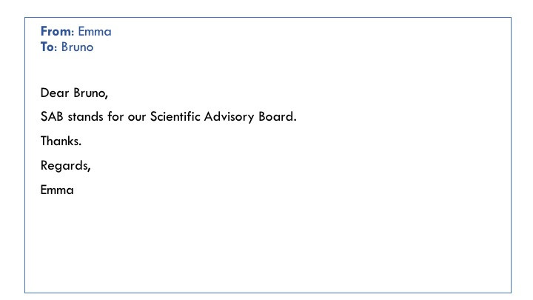Click blank line between header and greeting
The width and height of the screenshot is (533, 300).
coord(268,70)
